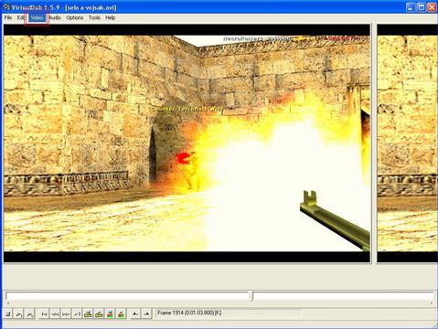Viewport: 438px width, 329px height.
Task: Open the Audio menu
Action: point(55,17)
